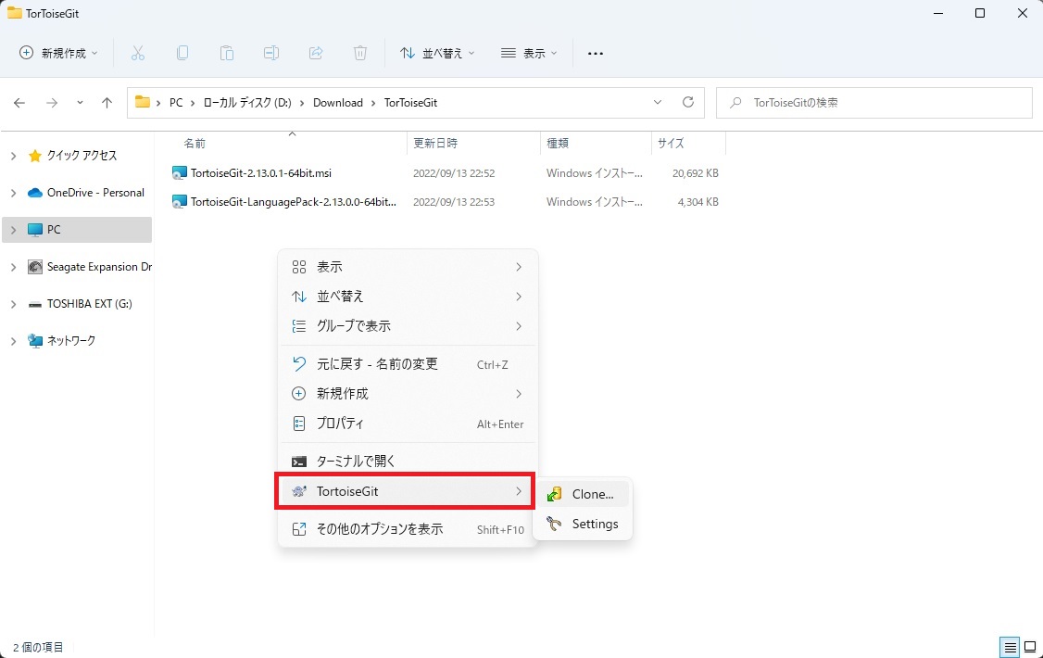Choose その他のオプションを表示 entry
The image size is (1043, 658).
point(407,529)
